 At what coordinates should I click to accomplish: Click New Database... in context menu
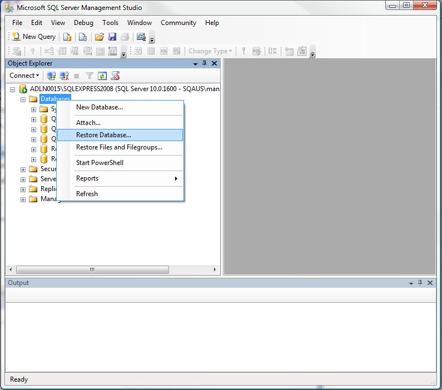point(100,107)
